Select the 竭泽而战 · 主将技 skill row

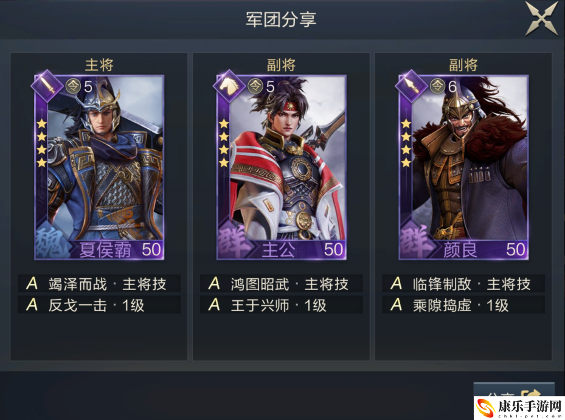click(x=99, y=284)
